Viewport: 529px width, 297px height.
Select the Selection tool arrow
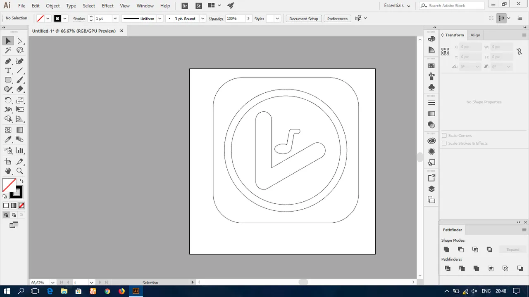[x=8, y=41]
